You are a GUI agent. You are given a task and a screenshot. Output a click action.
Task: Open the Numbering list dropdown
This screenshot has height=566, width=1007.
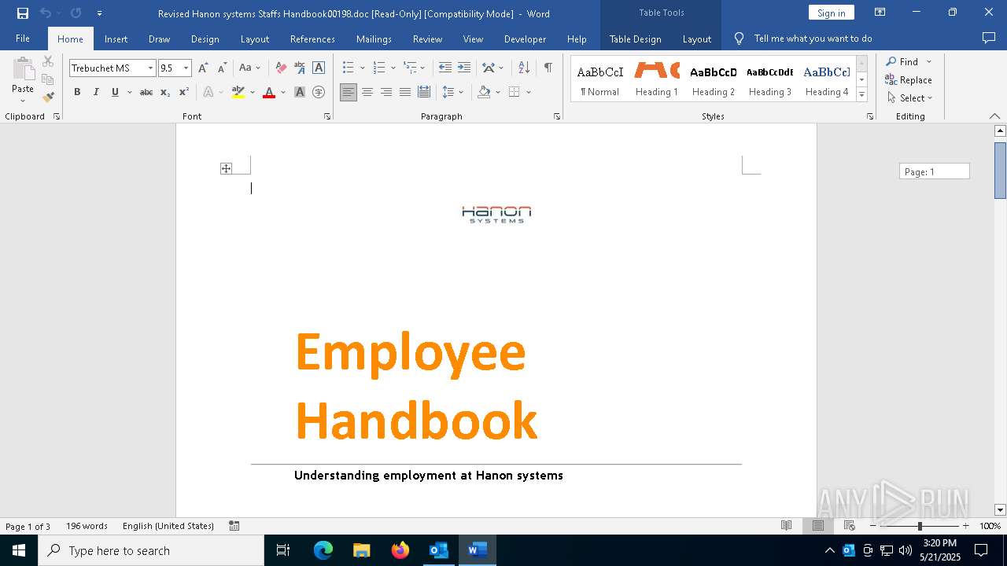coord(393,68)
